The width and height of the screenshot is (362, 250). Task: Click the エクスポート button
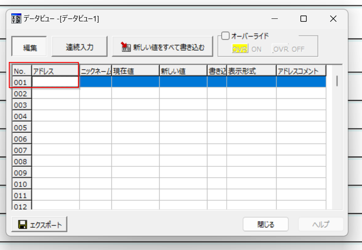pos(39,224)
